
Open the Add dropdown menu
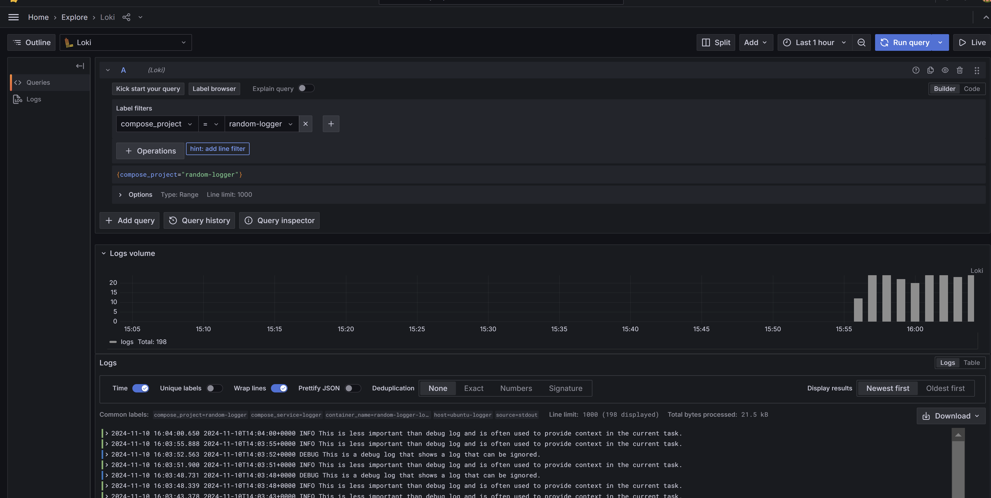(756, 42)
